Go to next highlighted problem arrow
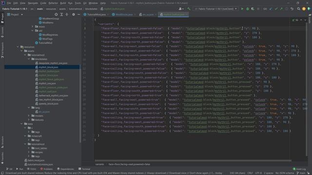The image size is (312, 175). click(x=305, y=20)
